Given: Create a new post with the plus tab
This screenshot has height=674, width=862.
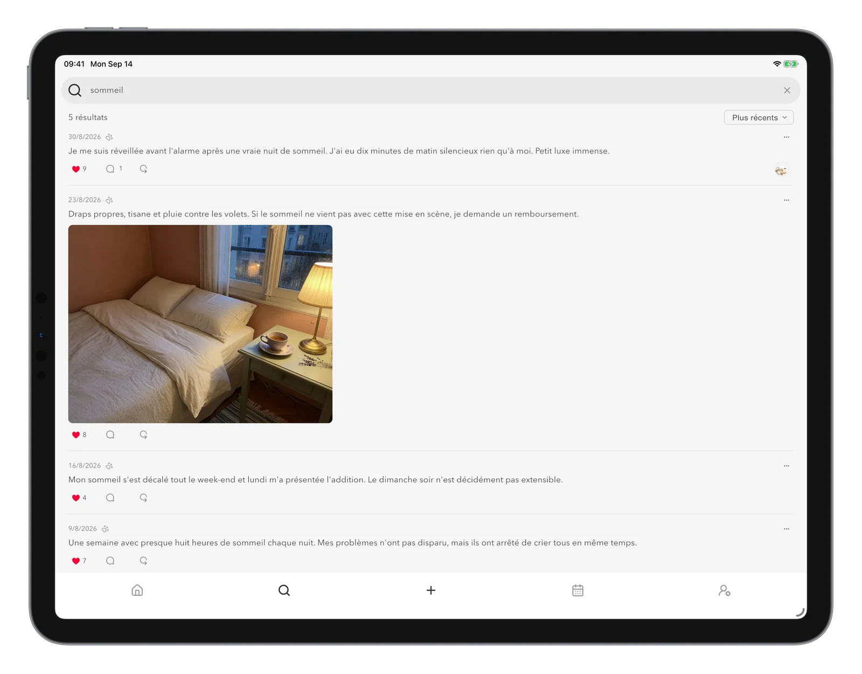Looking at the screenshot, I should click(x=431, y=590).
